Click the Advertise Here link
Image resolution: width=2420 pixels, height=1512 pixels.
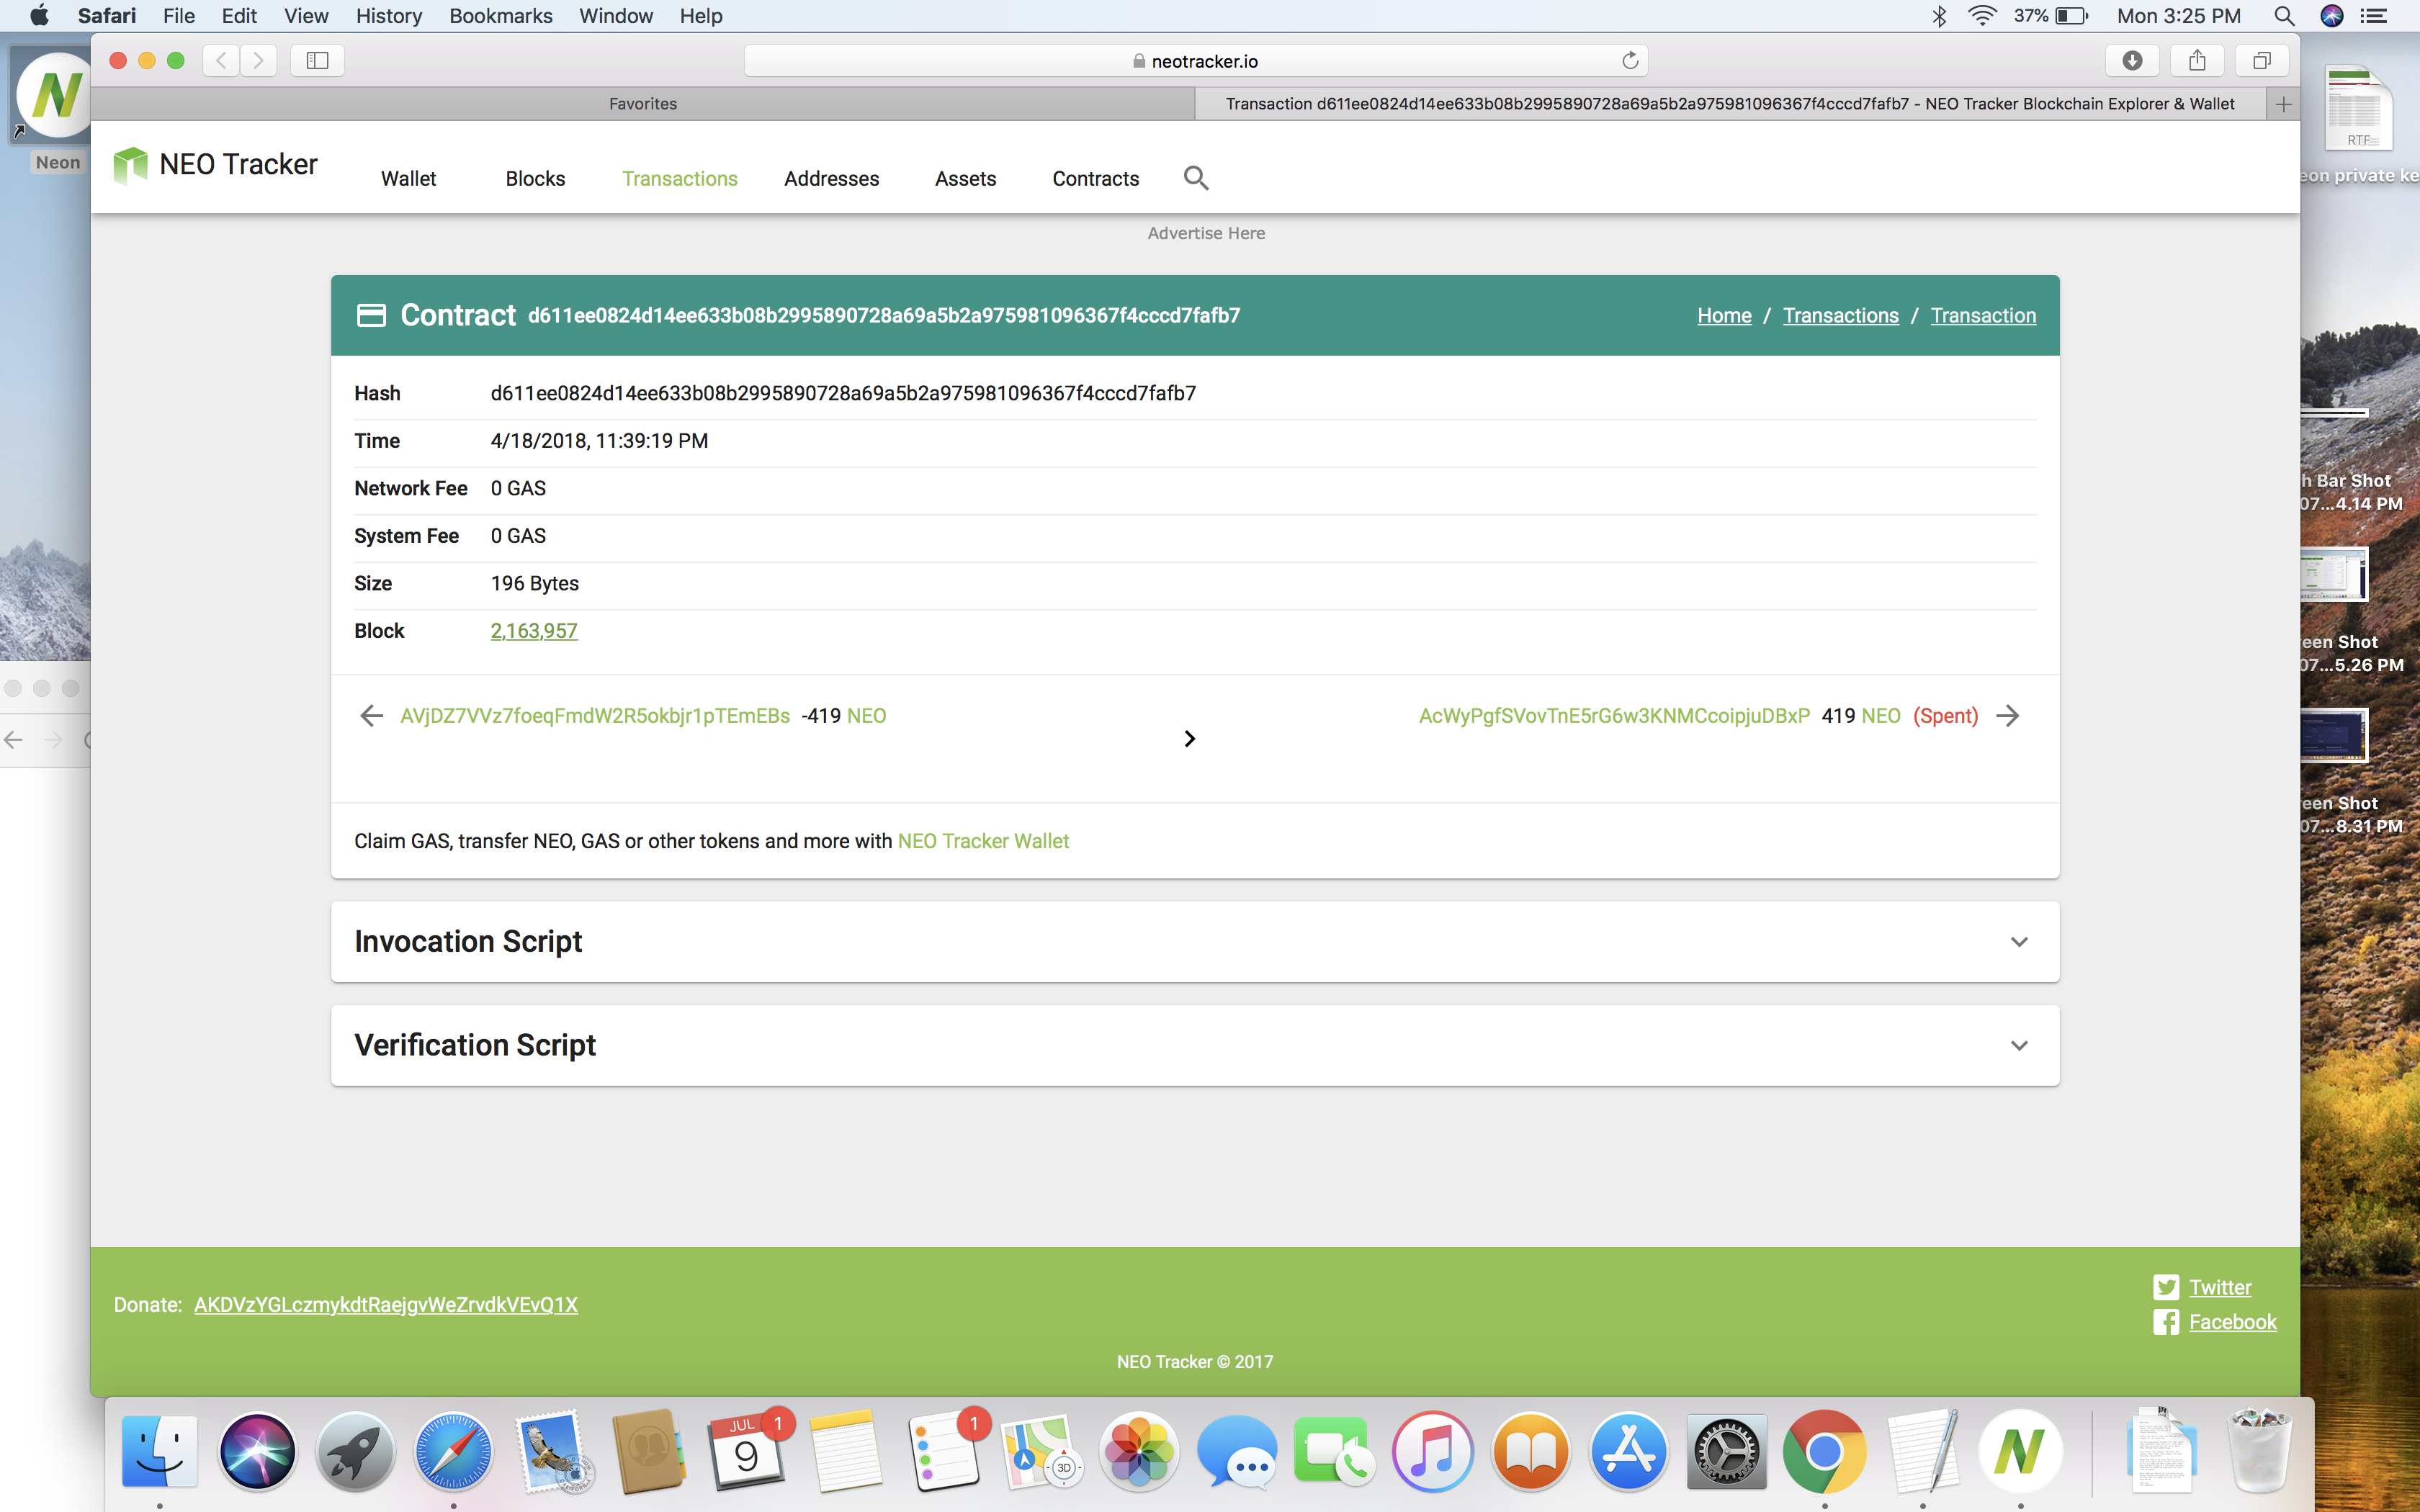[x=1206, y=233]
